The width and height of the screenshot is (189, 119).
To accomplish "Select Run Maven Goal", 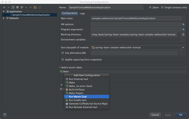I will [86, 97].
